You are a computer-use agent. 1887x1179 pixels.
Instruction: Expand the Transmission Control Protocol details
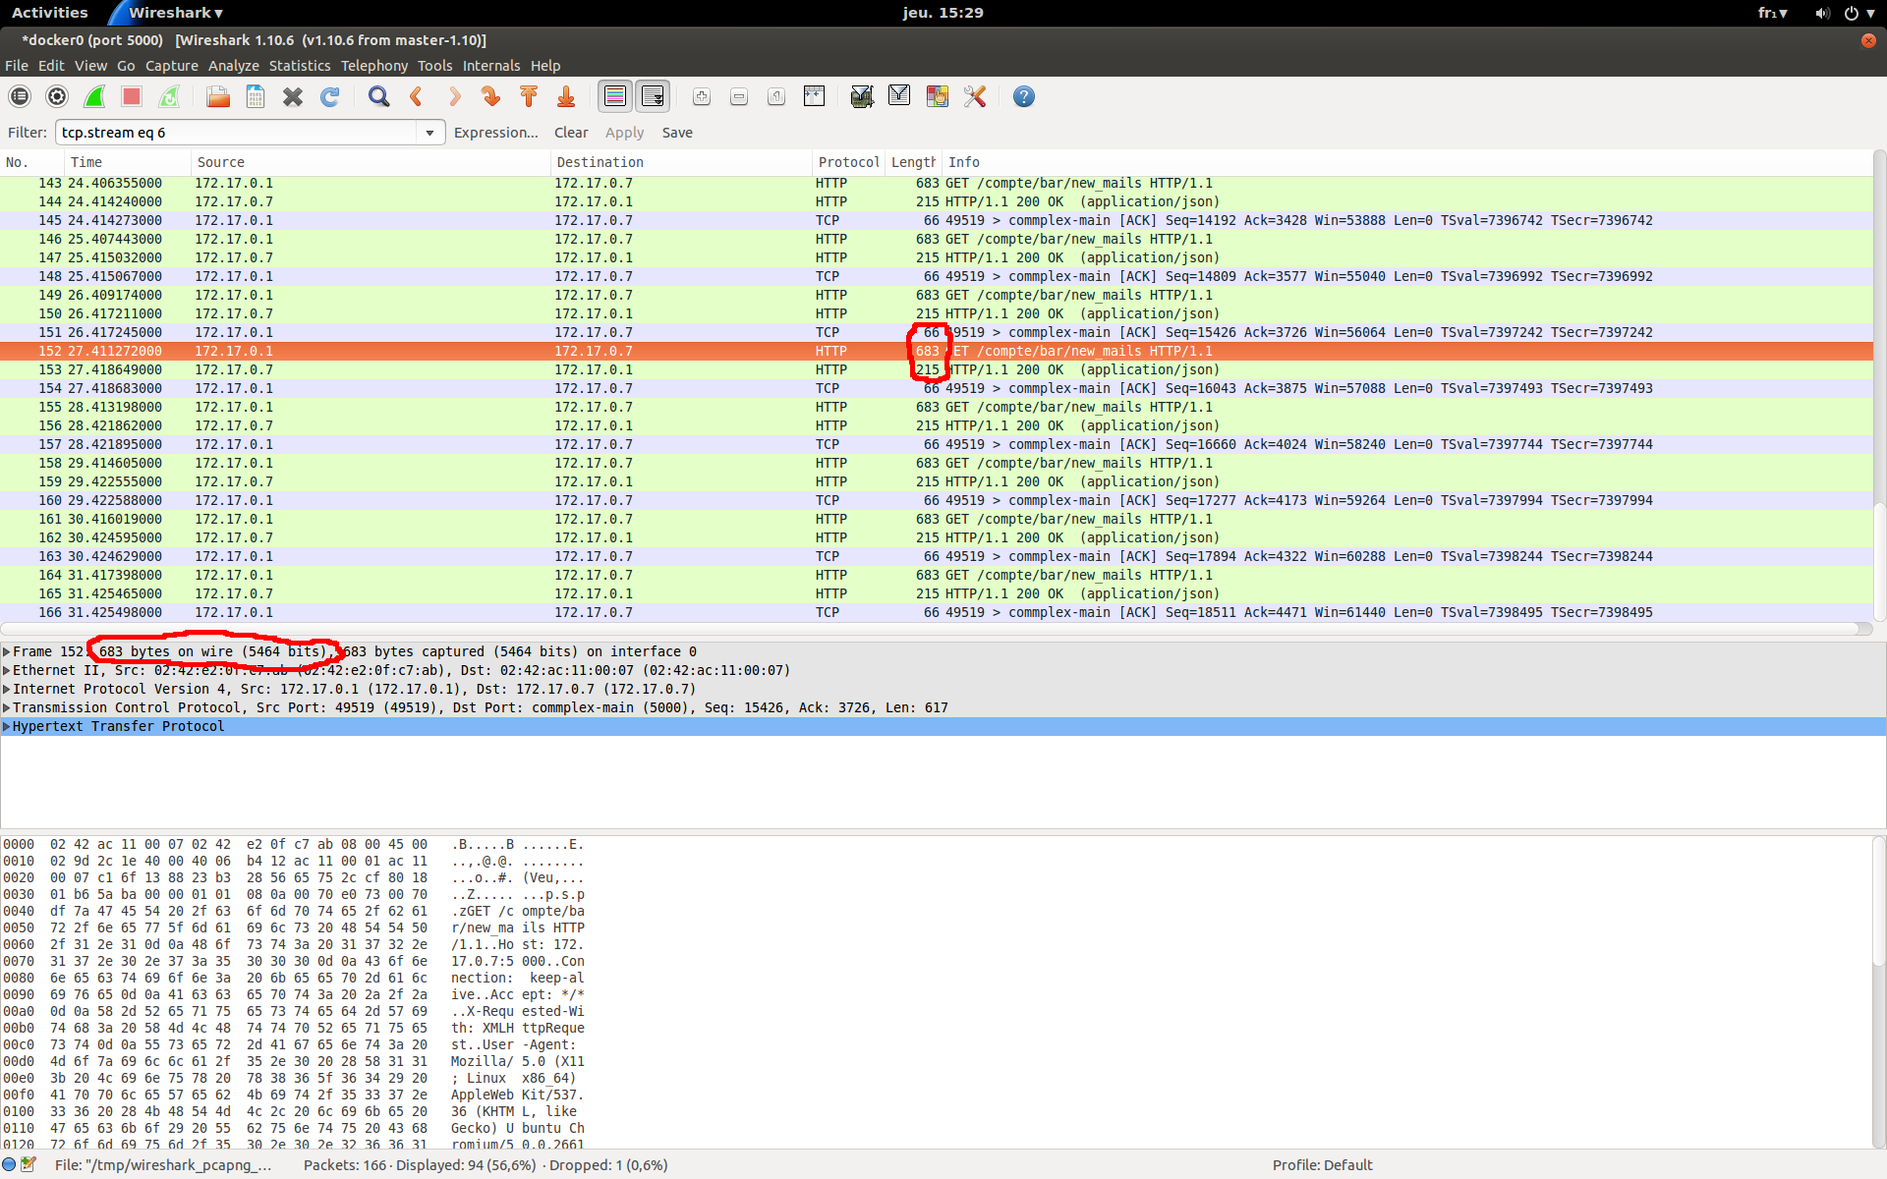(7, 707)
